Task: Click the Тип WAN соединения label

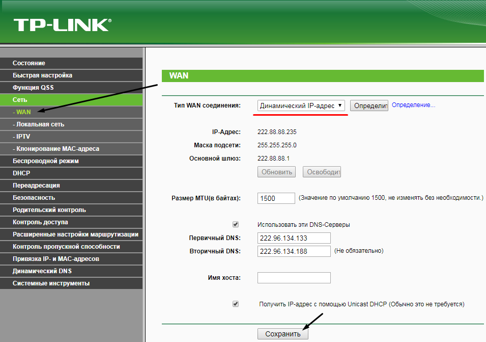Action: pyautogui.click(x=207, y=106)
